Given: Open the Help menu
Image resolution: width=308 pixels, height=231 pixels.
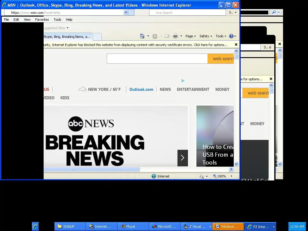Looking at the screenshot, I should click(69, 20).
